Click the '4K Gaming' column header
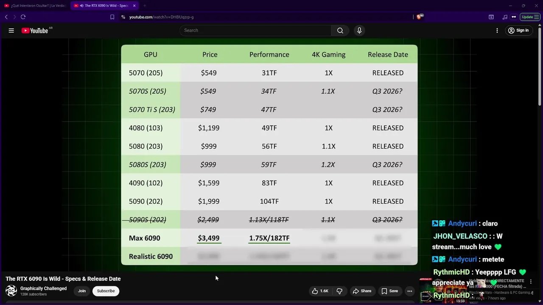Screen dimensions: 543x305 (328, 54)
